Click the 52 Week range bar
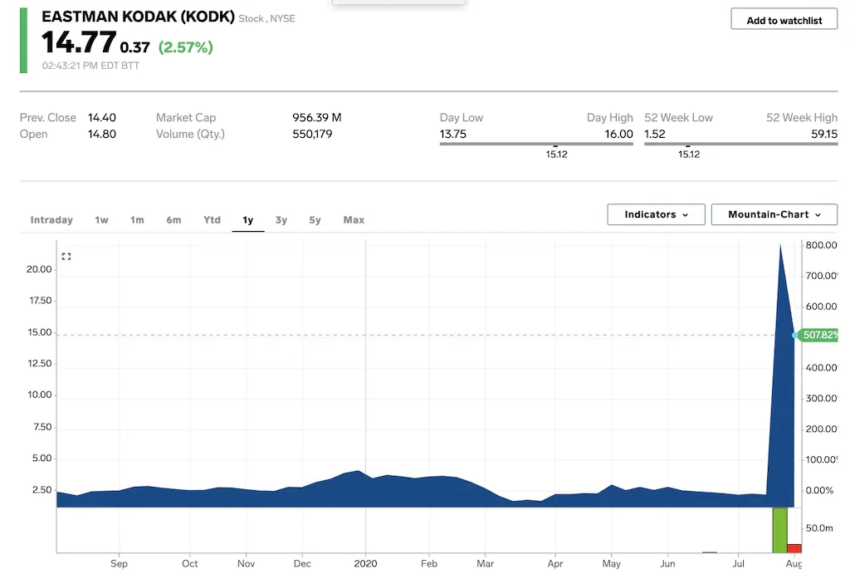The image size is (850, 579). pos(740,144)
